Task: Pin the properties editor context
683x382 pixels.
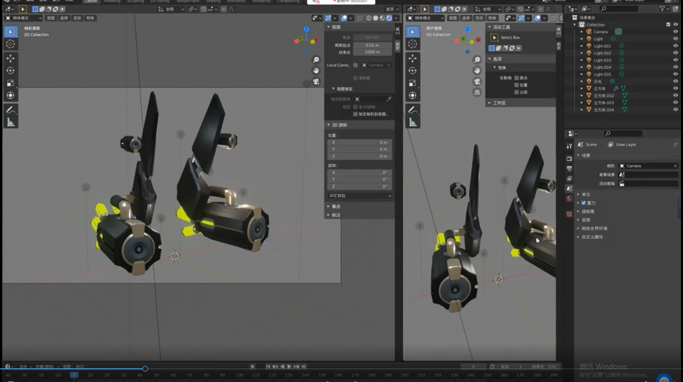Action: (675, 144)
